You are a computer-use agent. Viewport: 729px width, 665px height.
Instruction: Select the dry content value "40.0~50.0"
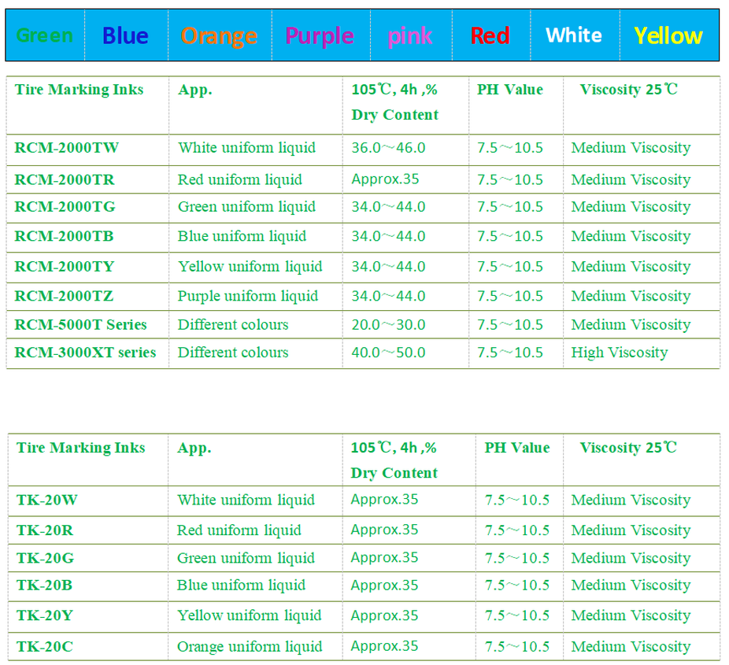point(388,353)
